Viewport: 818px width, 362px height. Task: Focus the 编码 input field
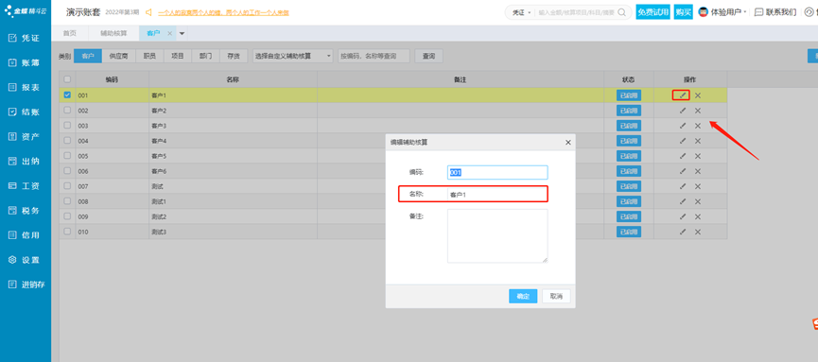(x=497, y=173)
